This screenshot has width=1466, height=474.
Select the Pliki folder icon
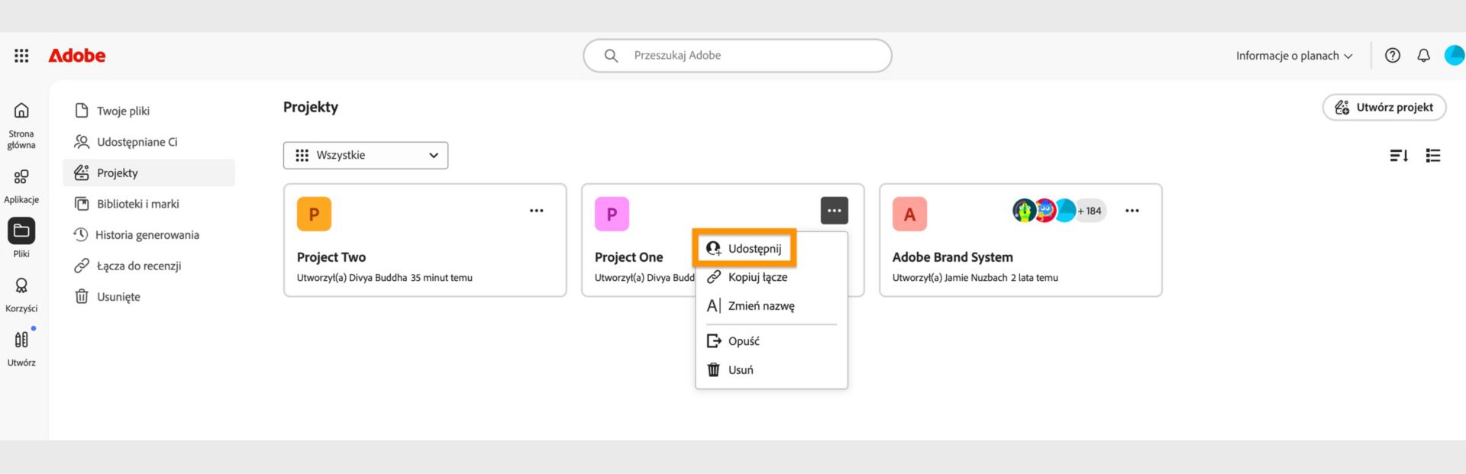pyautogui.click(x=21, y=231)
